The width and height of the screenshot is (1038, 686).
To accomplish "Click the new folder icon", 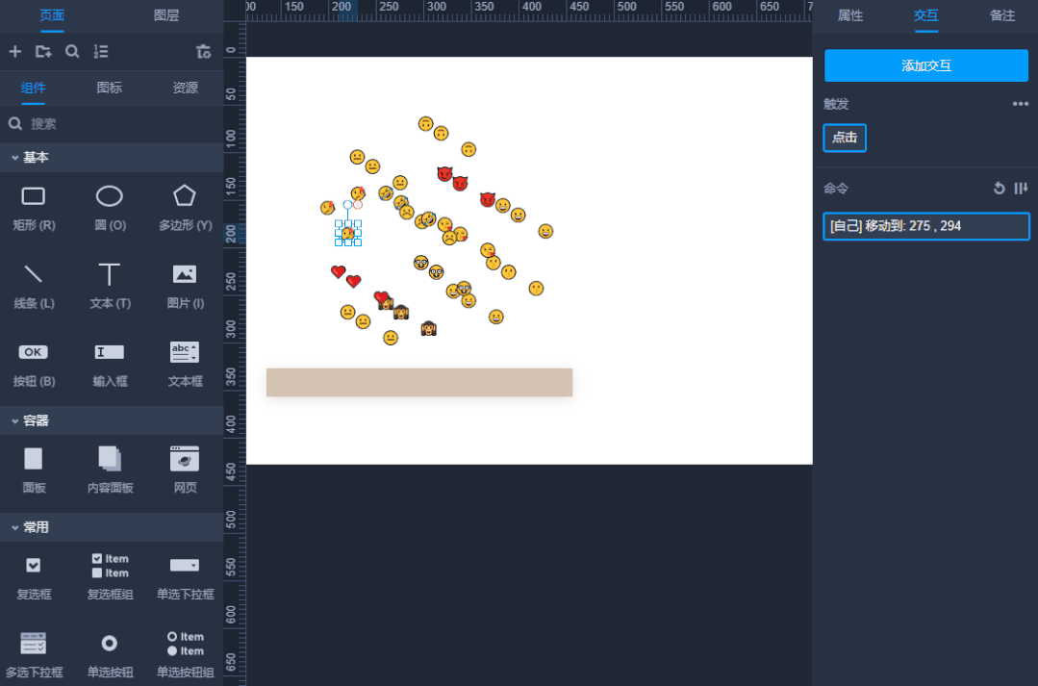I will tap(43, 52).
